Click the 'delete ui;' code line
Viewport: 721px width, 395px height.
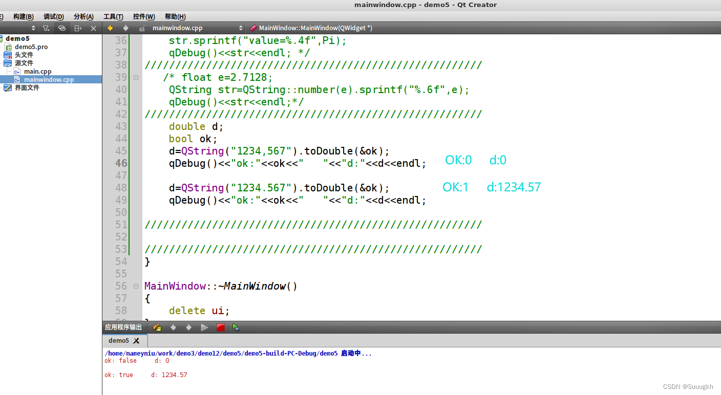click(199, 311)
